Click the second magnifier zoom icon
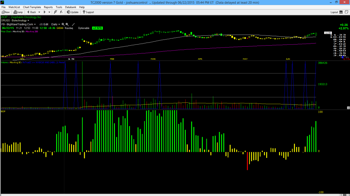This screenshot has width=350, height=196. [x=67, y=24]
